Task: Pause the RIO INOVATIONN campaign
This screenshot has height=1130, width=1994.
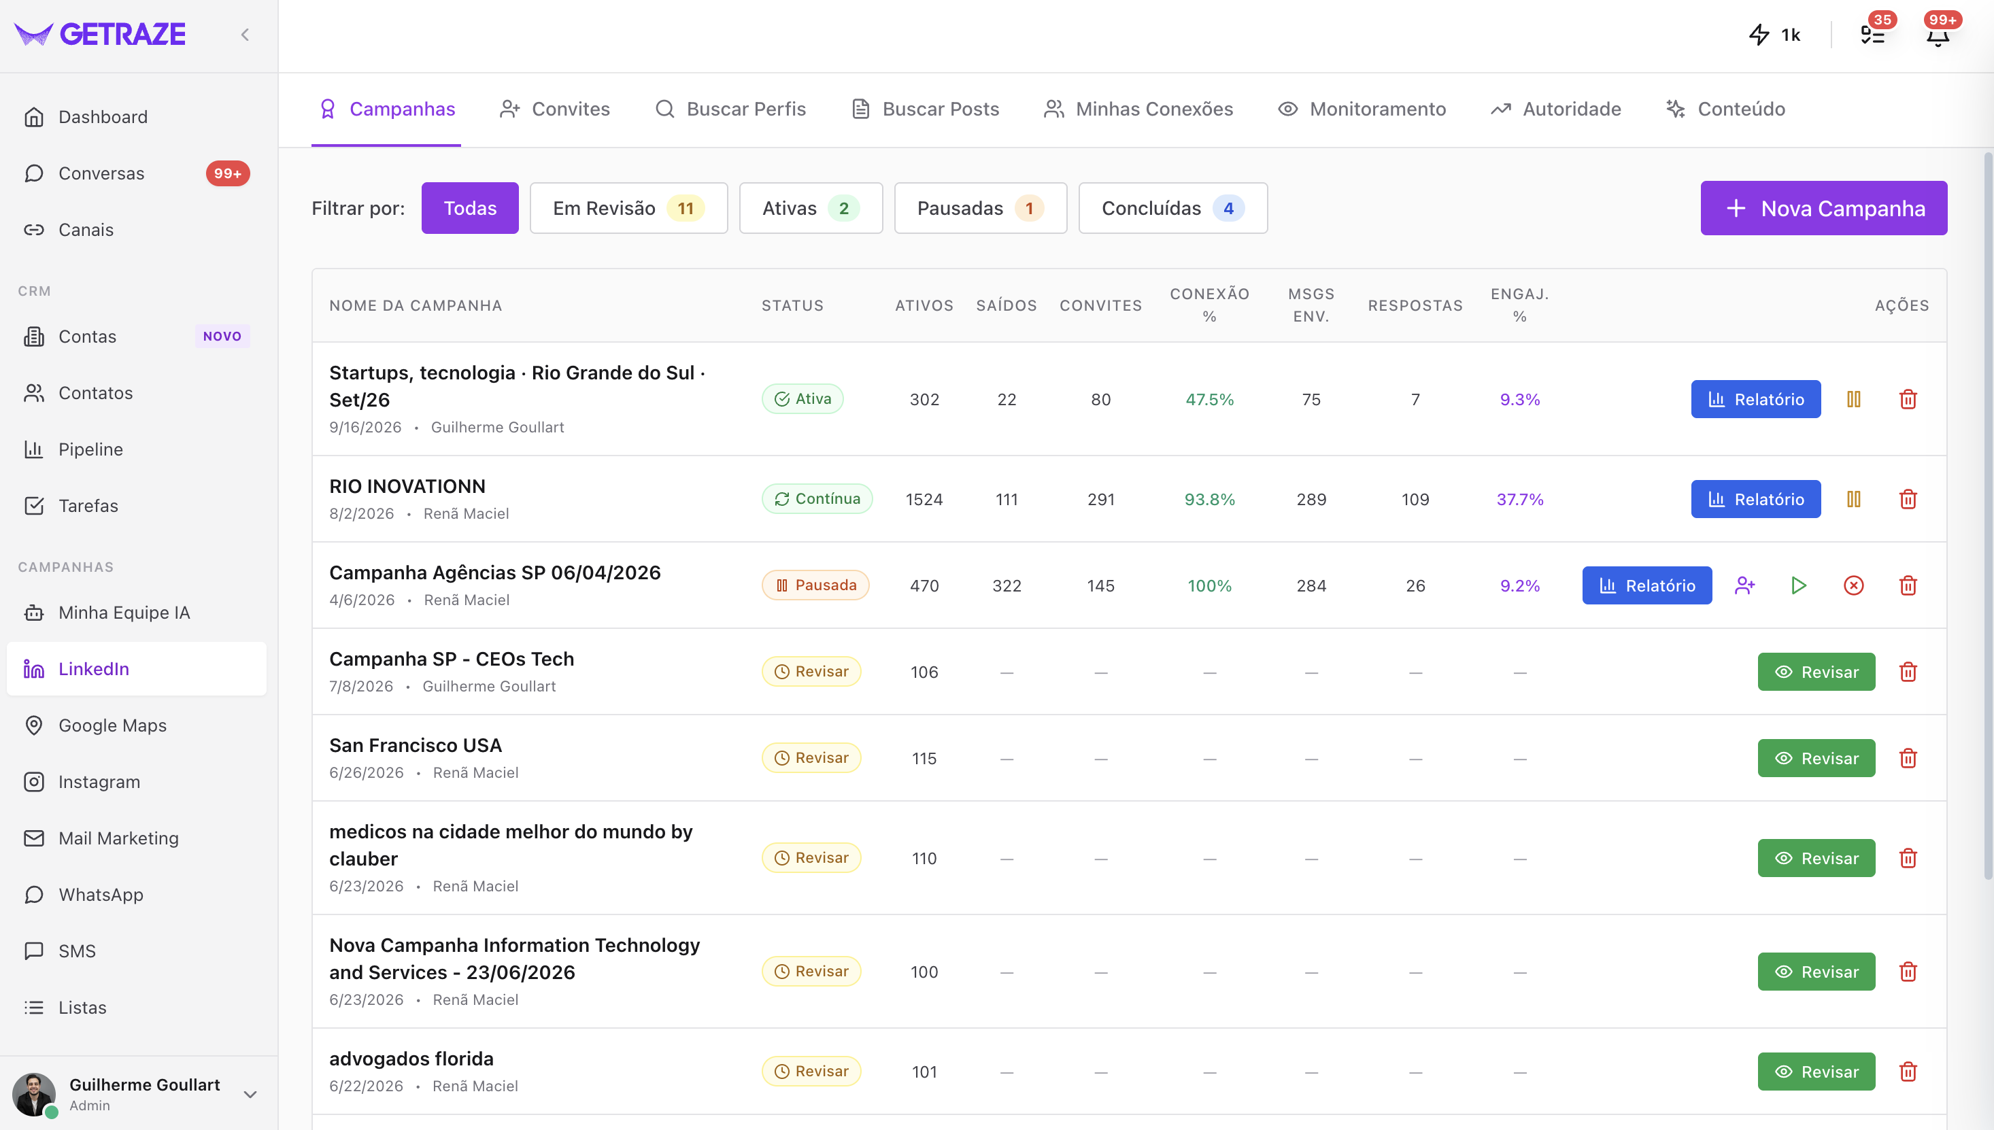Action: pyautogui.click(x=1853, y=499)
